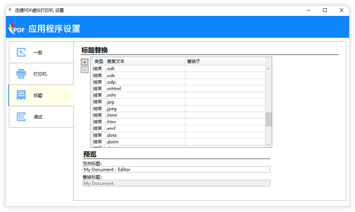Add a new title replacement row

click(x=85, y=62)
